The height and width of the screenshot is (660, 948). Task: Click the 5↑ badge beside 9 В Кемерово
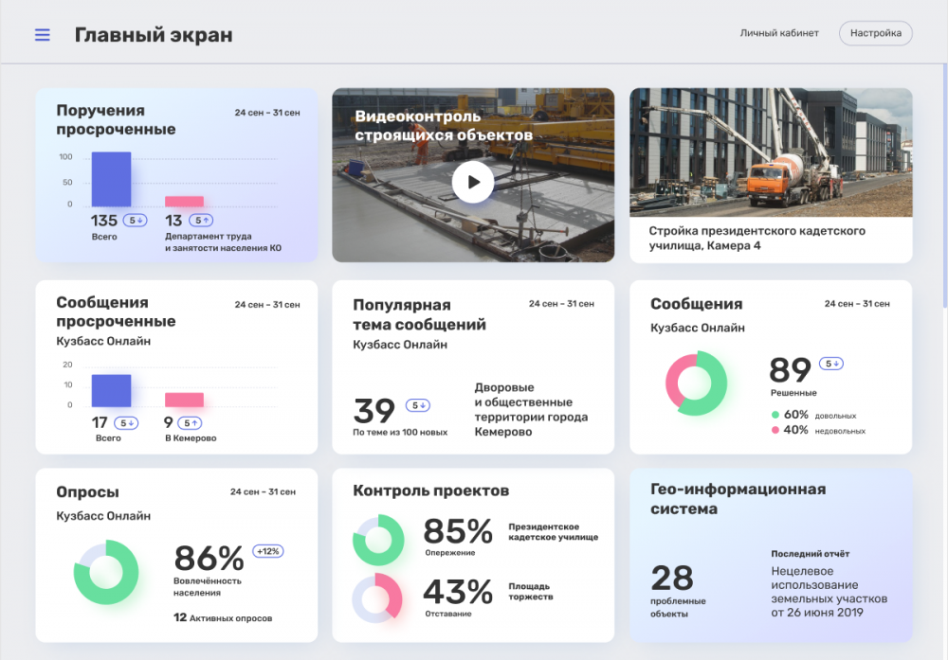click(191, 423)
